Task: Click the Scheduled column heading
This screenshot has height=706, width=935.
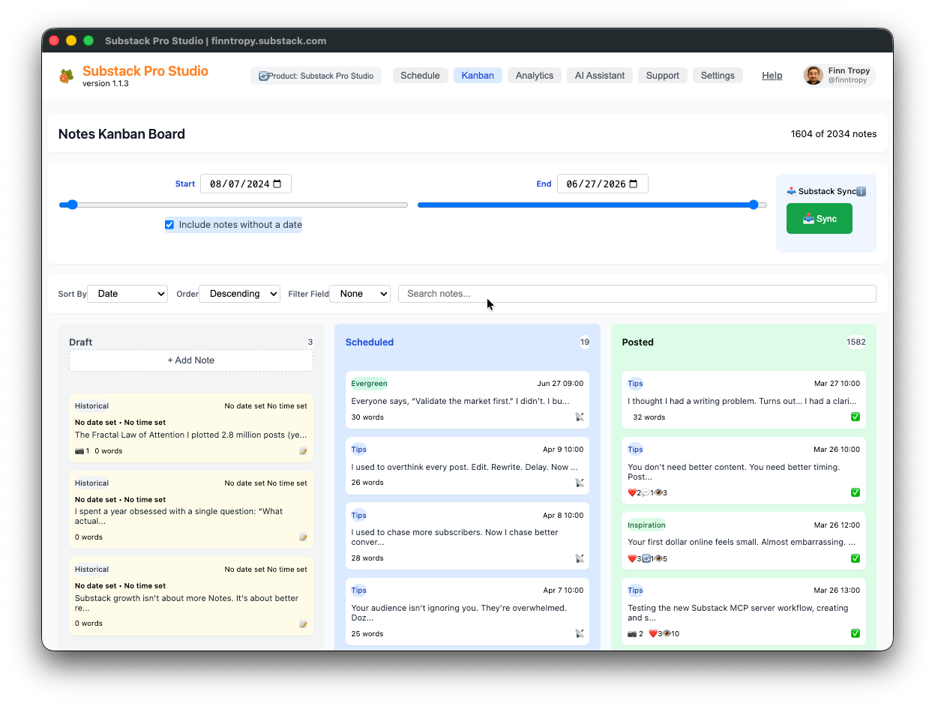Action: [x=370, y=343]
